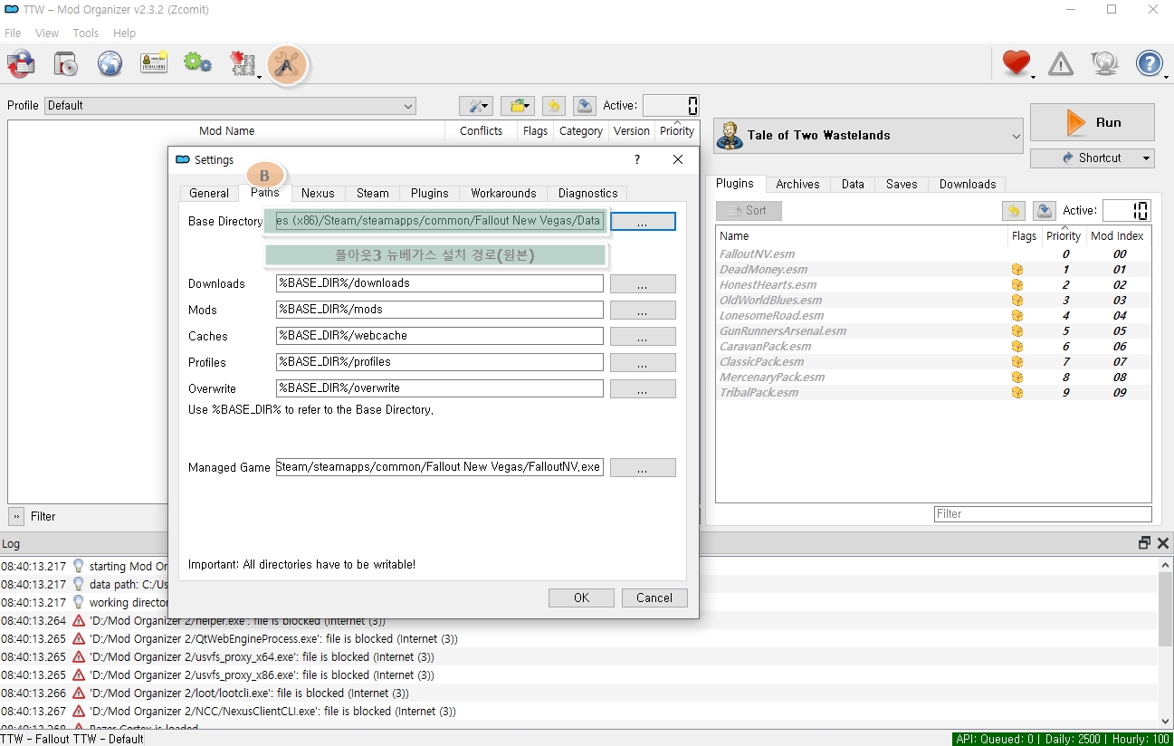Sort mod list by Priority column
The height and width of the screenshot is (746, 1174).
coord(677,130)
